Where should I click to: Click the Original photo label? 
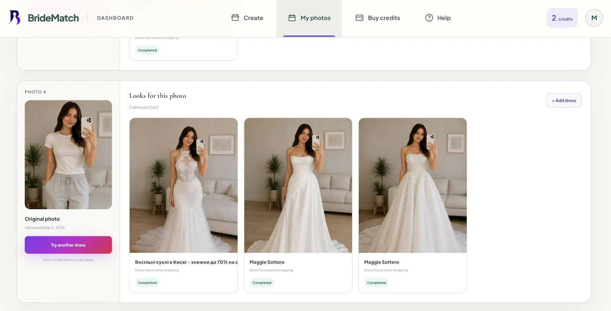click(x=42, y=219)
